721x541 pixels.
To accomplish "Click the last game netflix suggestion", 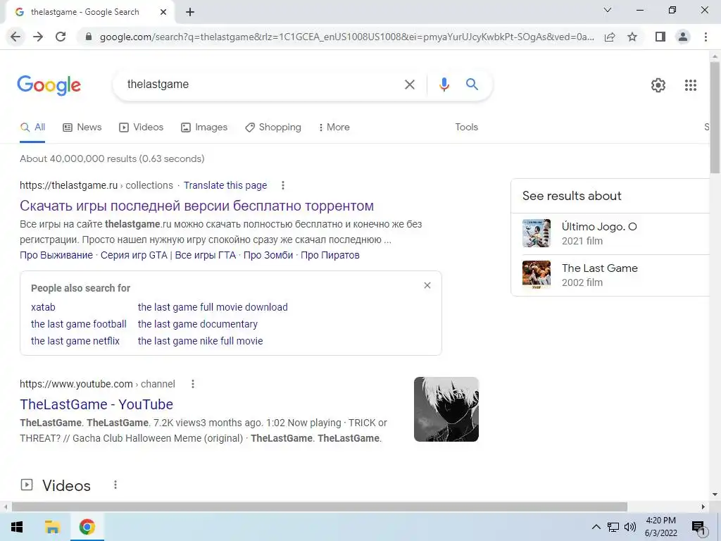I will (x=75, y=342).
